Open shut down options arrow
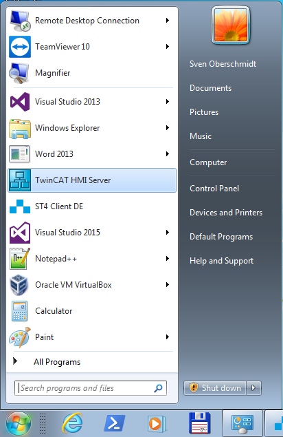Viewport: 283px width, 437px height. point(253,388)
